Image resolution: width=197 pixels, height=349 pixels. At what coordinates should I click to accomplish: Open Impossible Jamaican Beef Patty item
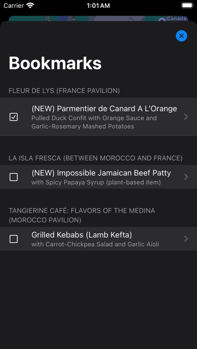(98, 177)
